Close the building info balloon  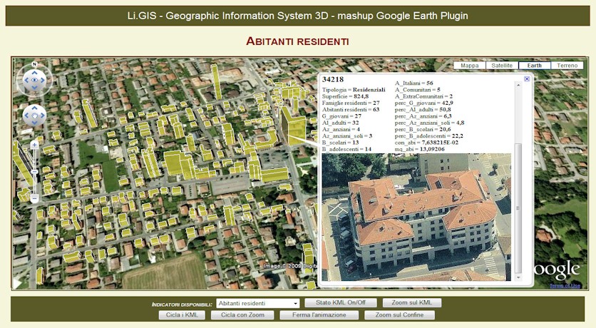527,79
